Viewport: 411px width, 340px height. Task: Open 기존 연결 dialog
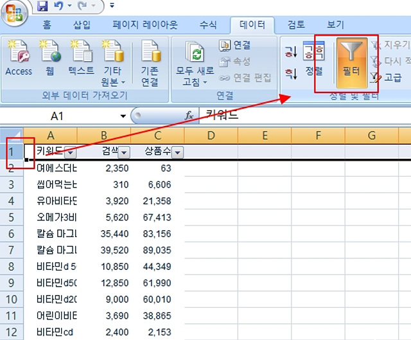(150, 63)
